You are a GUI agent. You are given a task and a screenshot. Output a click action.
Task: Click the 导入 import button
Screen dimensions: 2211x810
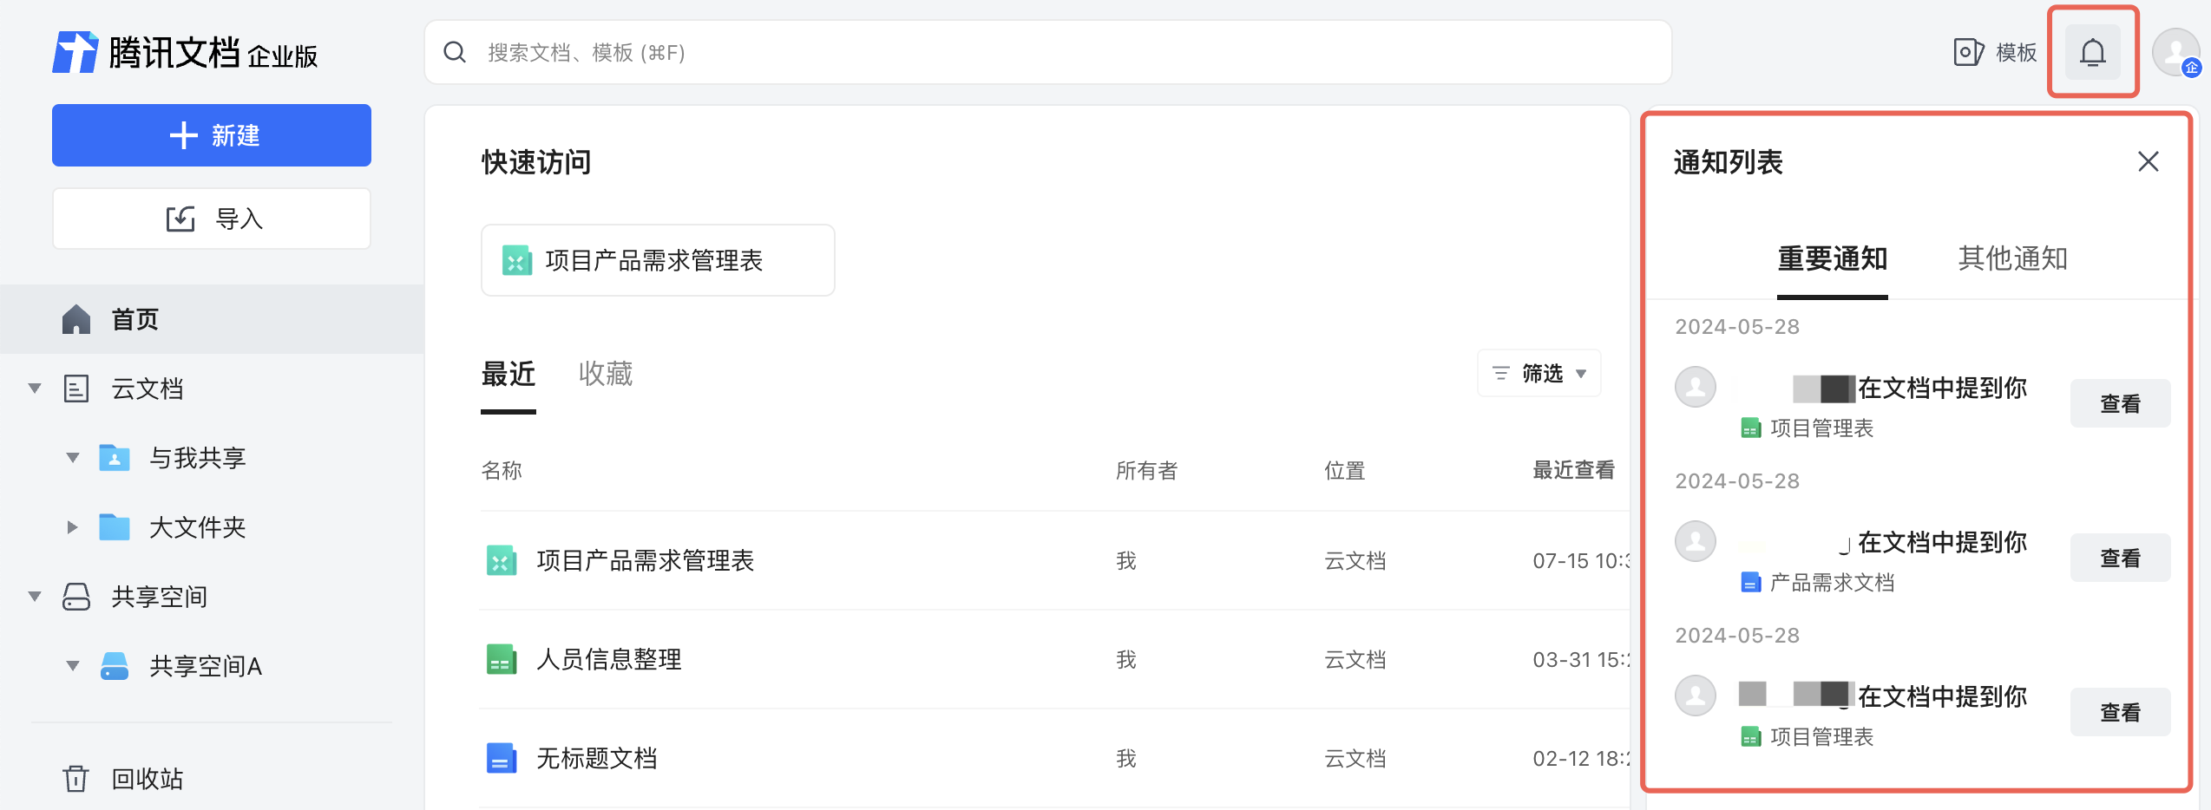click(212, 219)
